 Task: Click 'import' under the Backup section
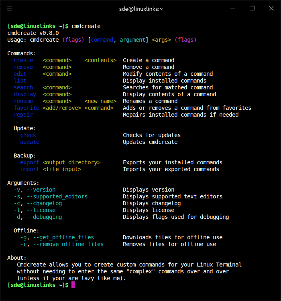point(30,170)
